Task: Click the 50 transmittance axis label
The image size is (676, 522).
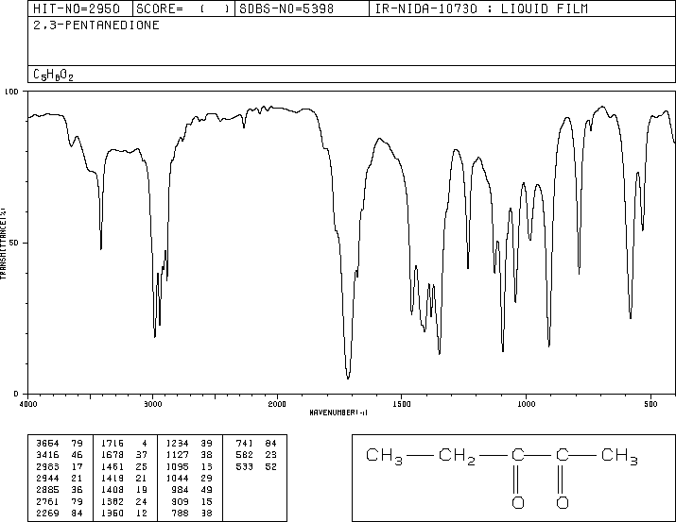Action: tap(14, 243)
